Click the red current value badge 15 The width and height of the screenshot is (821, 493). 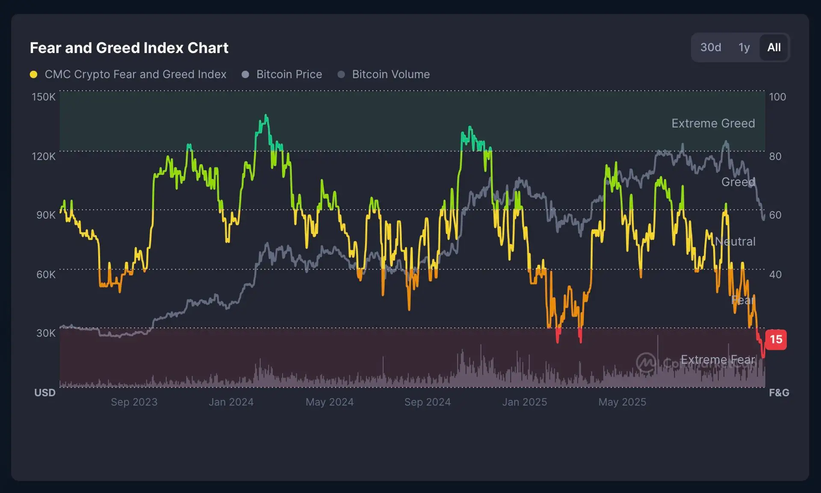click(x=776, y=340)
